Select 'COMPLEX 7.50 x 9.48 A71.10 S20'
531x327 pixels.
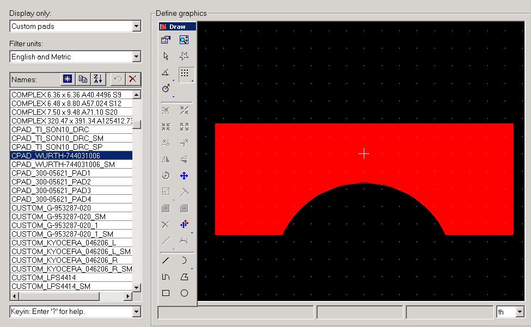[x=71, y=112]
